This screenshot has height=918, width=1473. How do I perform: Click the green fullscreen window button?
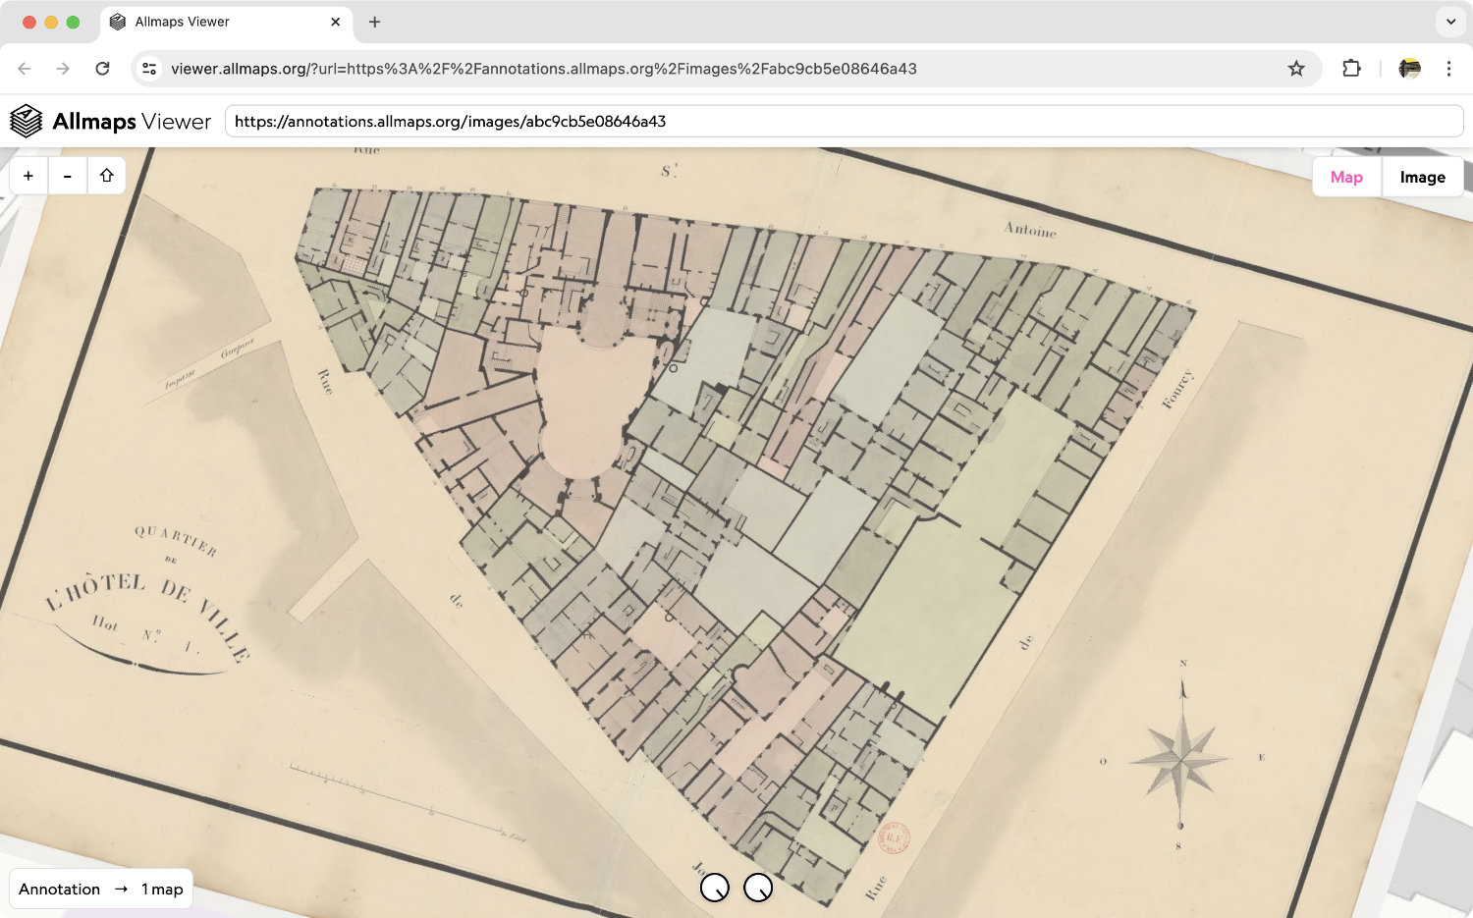point(73,22)
